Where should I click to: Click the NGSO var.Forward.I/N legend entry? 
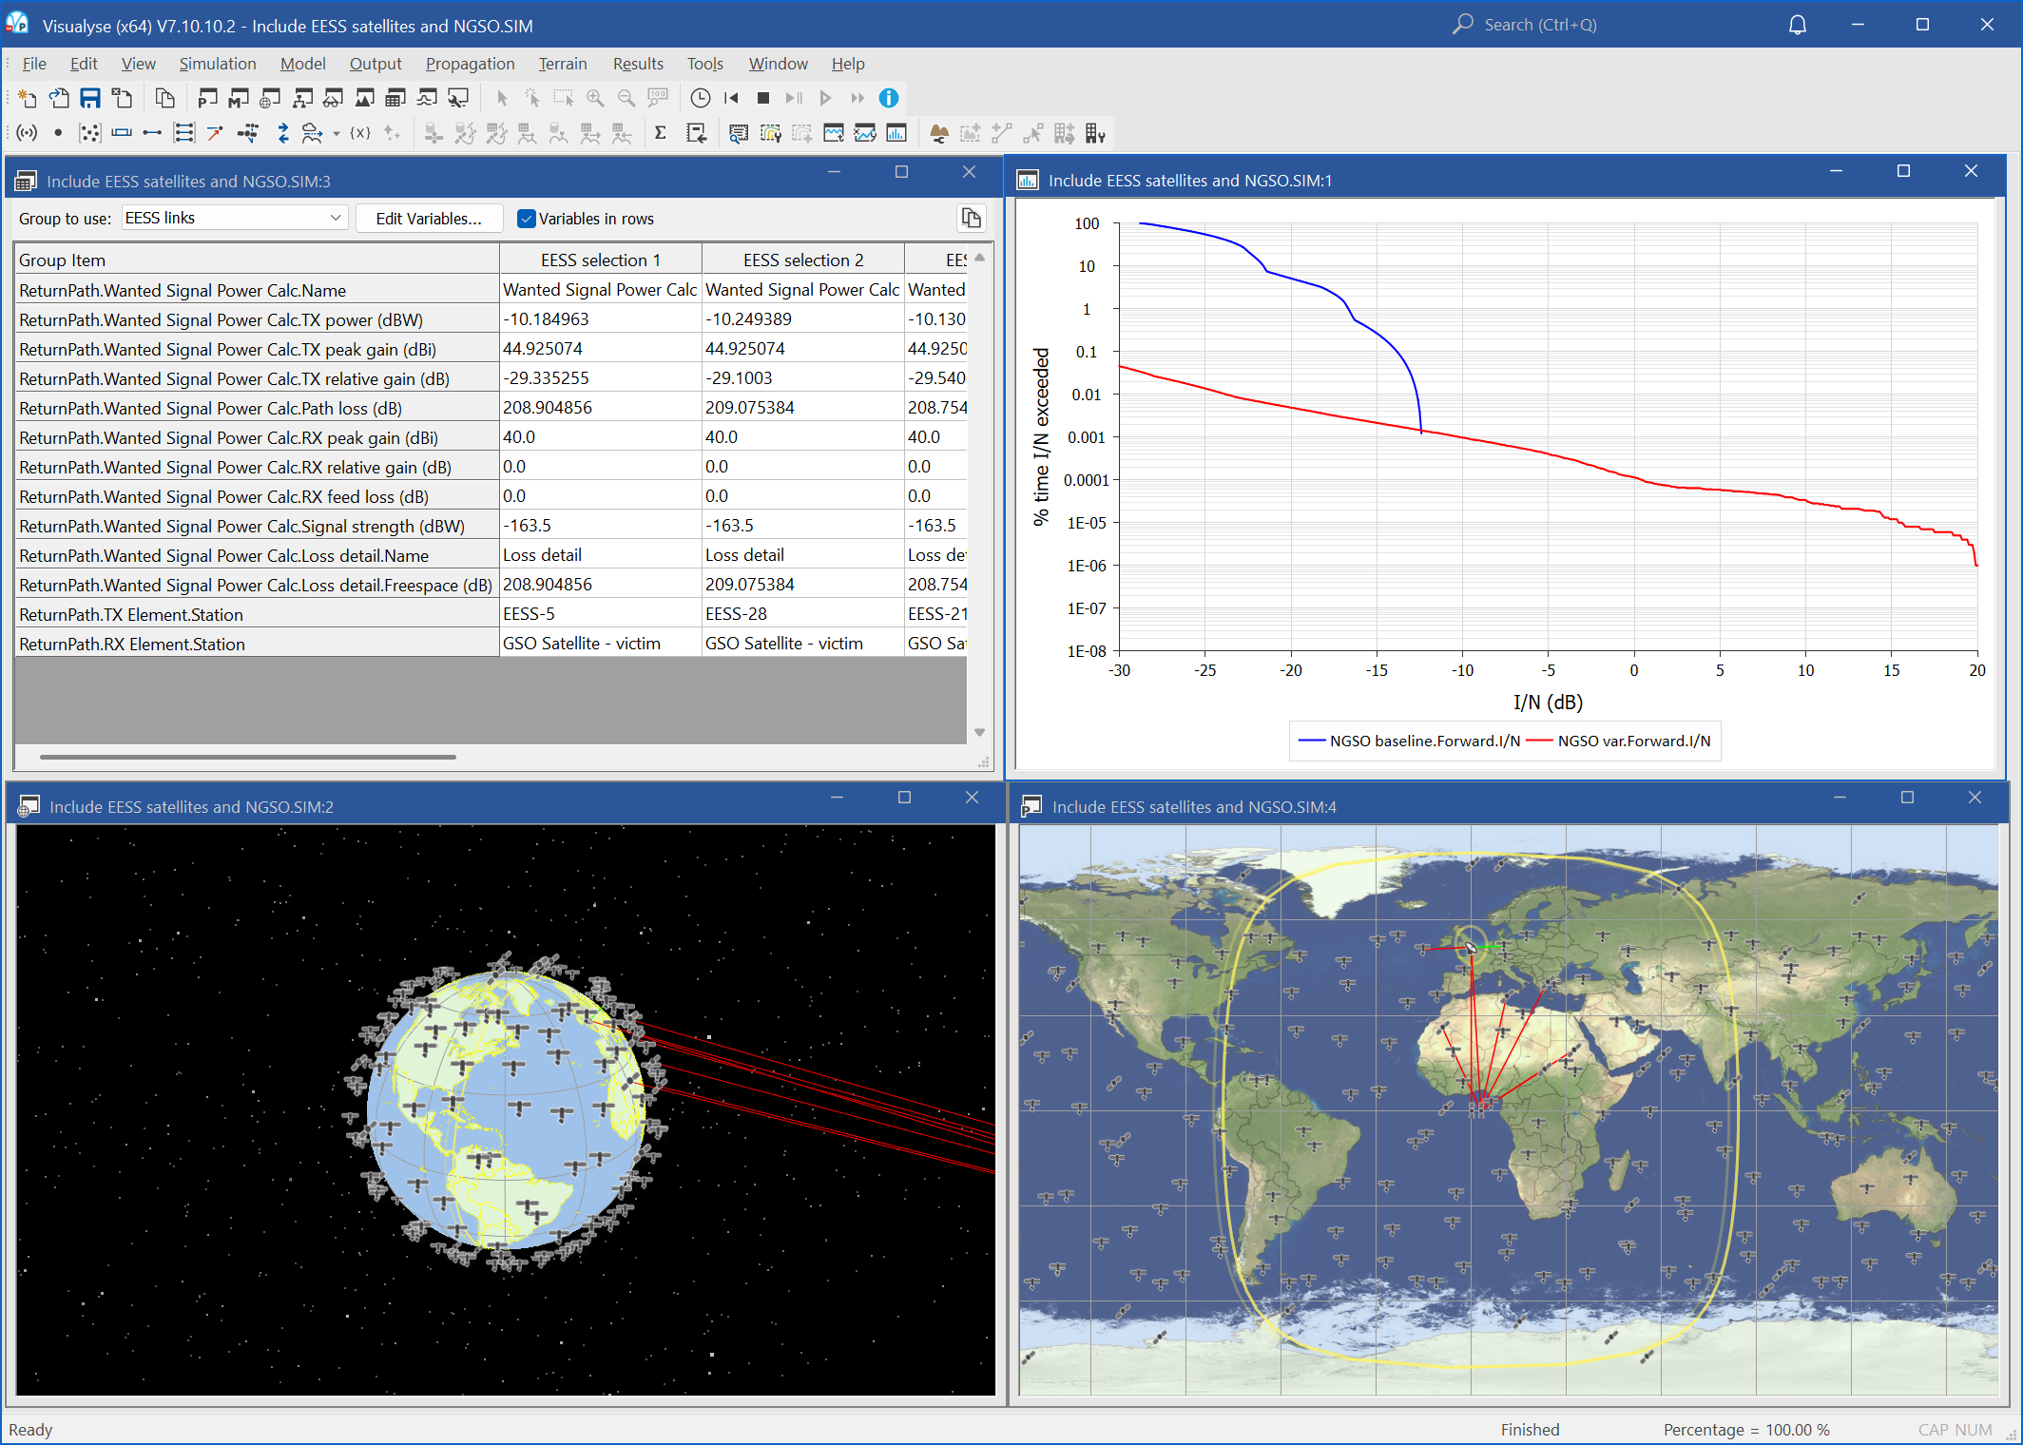coord(1618,741)
